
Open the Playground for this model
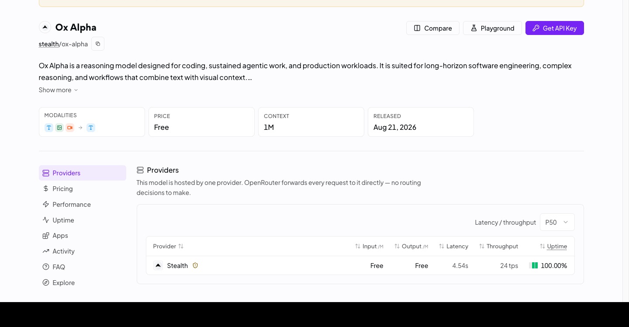tap(492, 28)
